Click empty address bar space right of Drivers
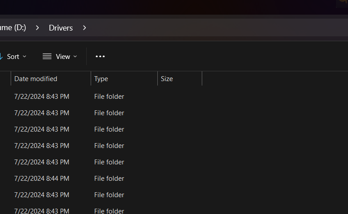Viewport: 348px width, 214px height. point(213,28)
